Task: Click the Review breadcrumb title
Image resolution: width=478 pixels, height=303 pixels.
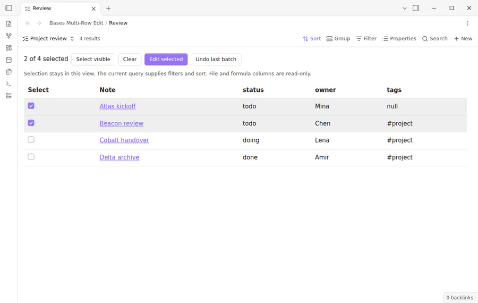Action: (x=118, y=23)
